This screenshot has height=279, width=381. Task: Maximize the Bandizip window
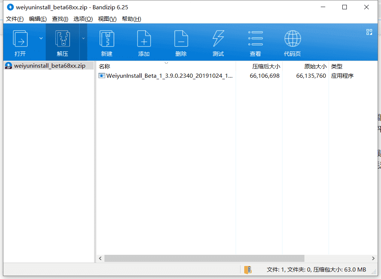pos(345,7)
